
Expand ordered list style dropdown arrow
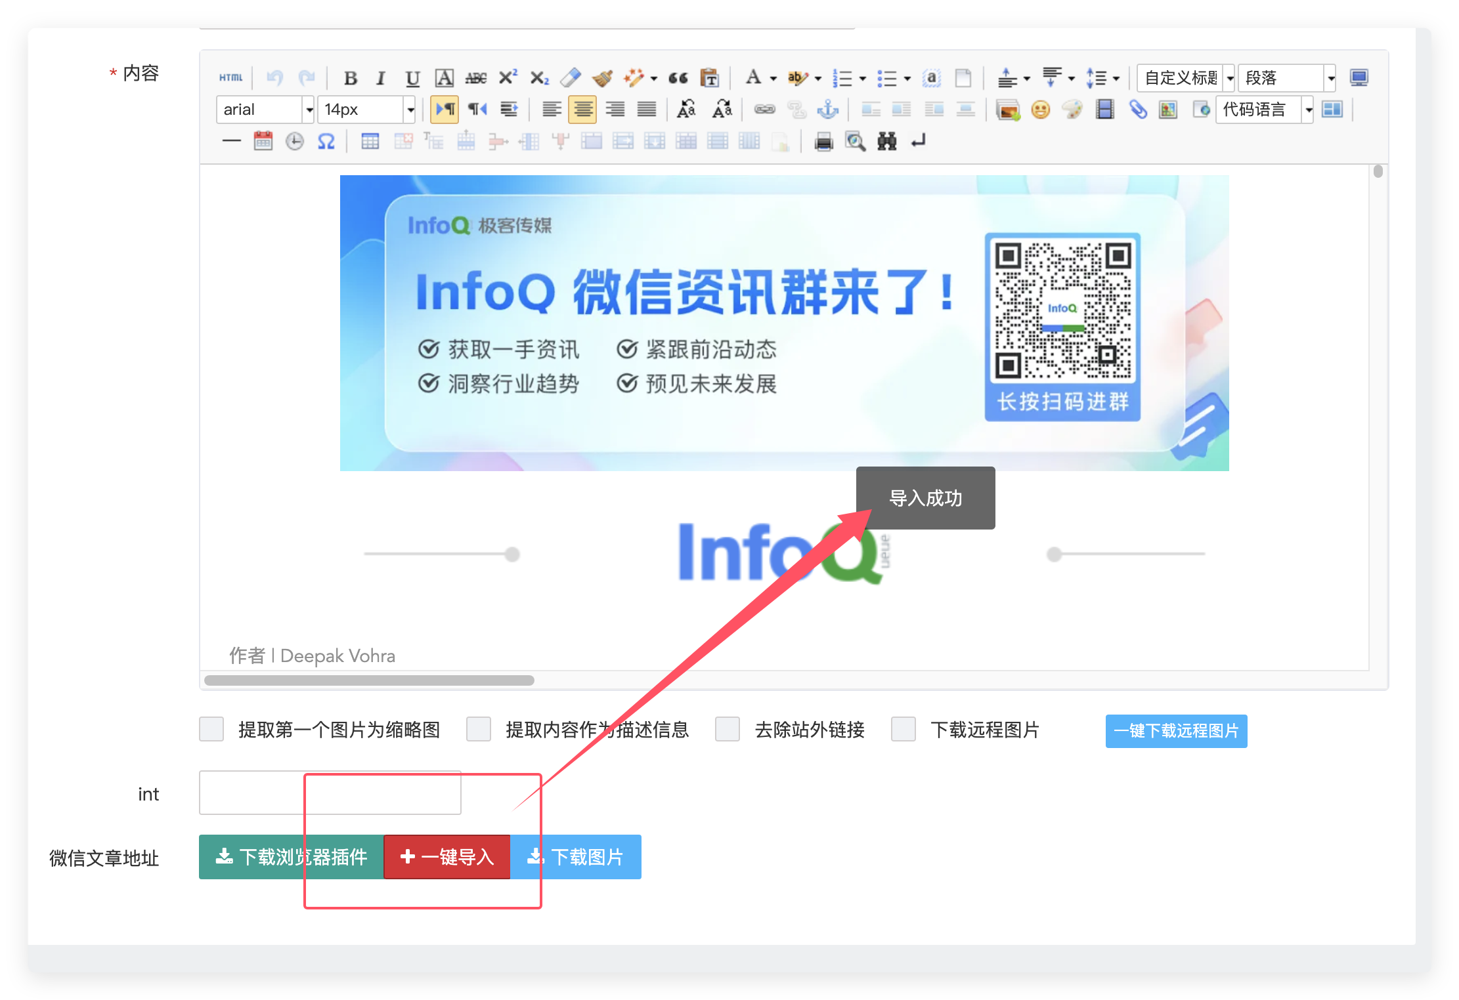[863, 79]
